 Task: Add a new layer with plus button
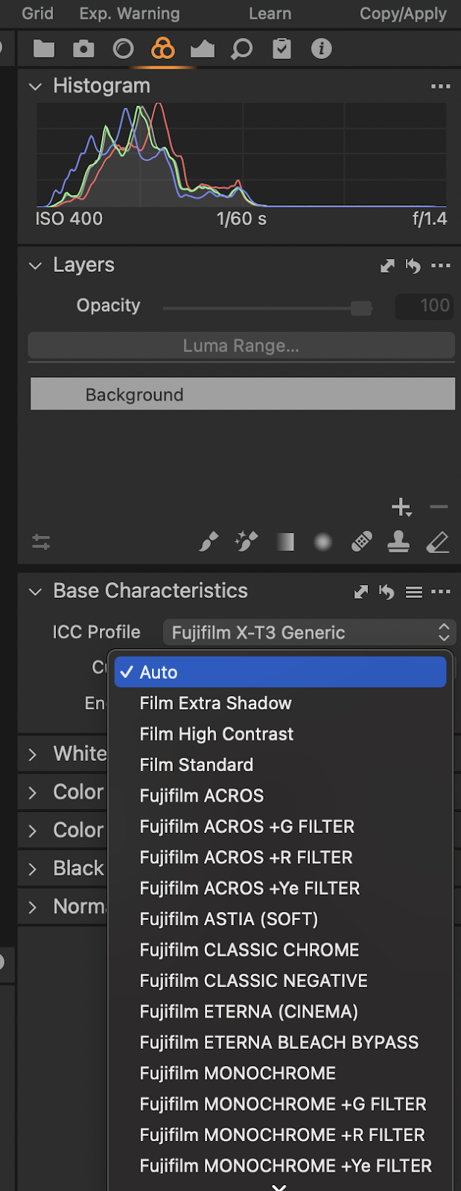pyautogui.click(x=401, y=508)
